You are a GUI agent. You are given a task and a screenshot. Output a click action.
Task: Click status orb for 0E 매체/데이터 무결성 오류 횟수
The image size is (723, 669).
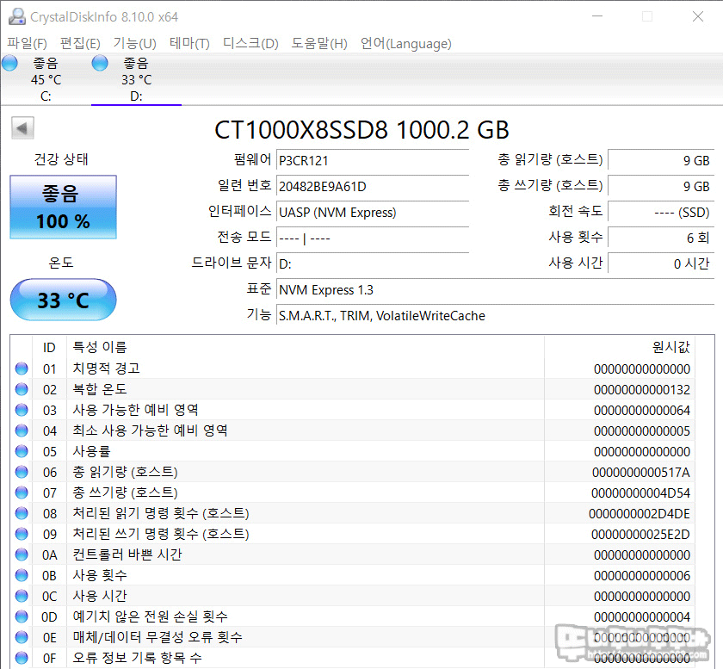(x=22, y=637)
